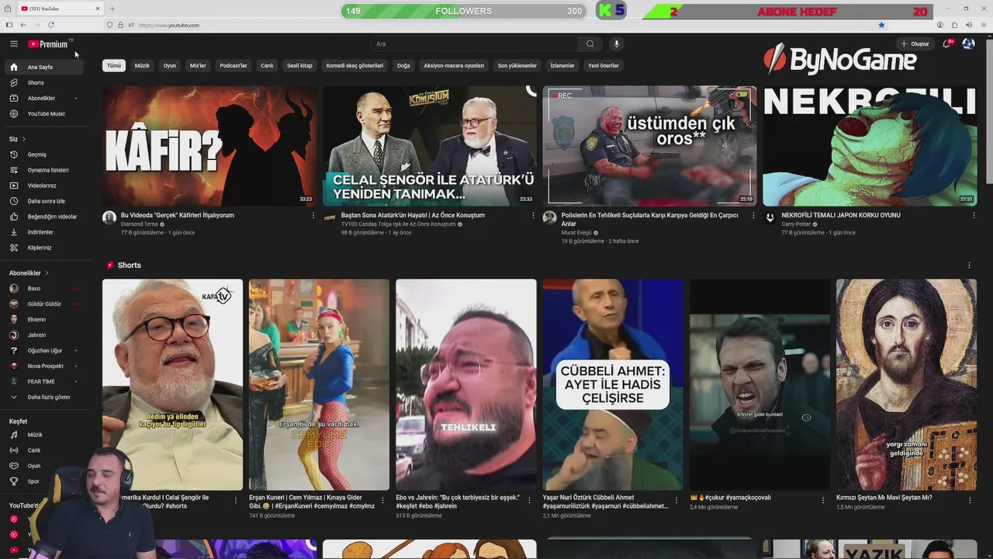This screenshot has width=993, height=559.
Task: Open the hamburger guide menu
Action: coord(13,44)
